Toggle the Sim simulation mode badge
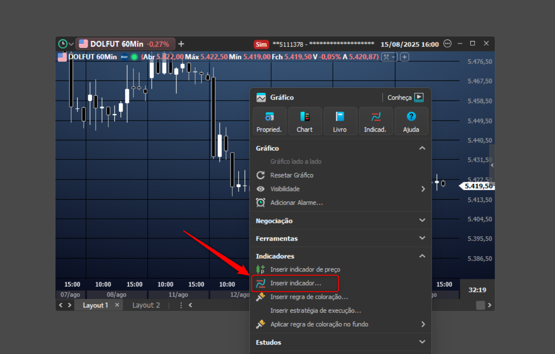The image size is (555, 354). [x=261, y=44]
